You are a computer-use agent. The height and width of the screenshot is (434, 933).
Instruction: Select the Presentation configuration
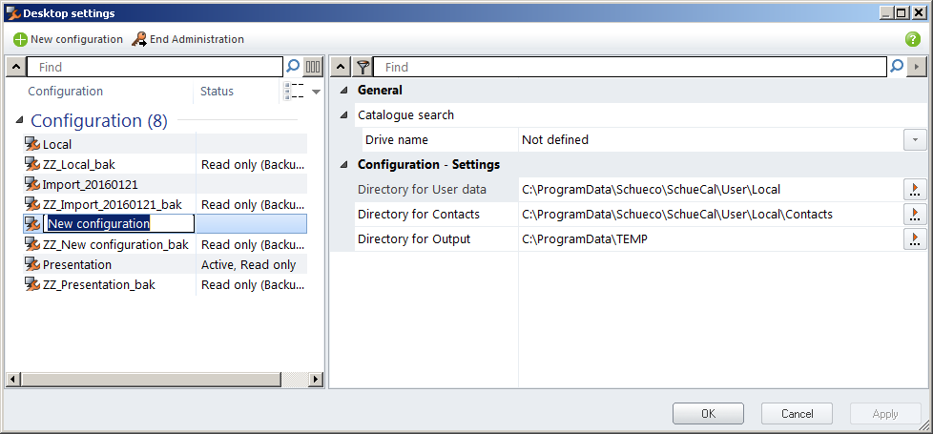[x=76, y=264]
